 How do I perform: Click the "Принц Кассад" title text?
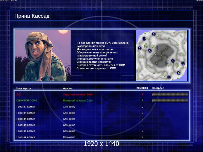tap(32, 16)
